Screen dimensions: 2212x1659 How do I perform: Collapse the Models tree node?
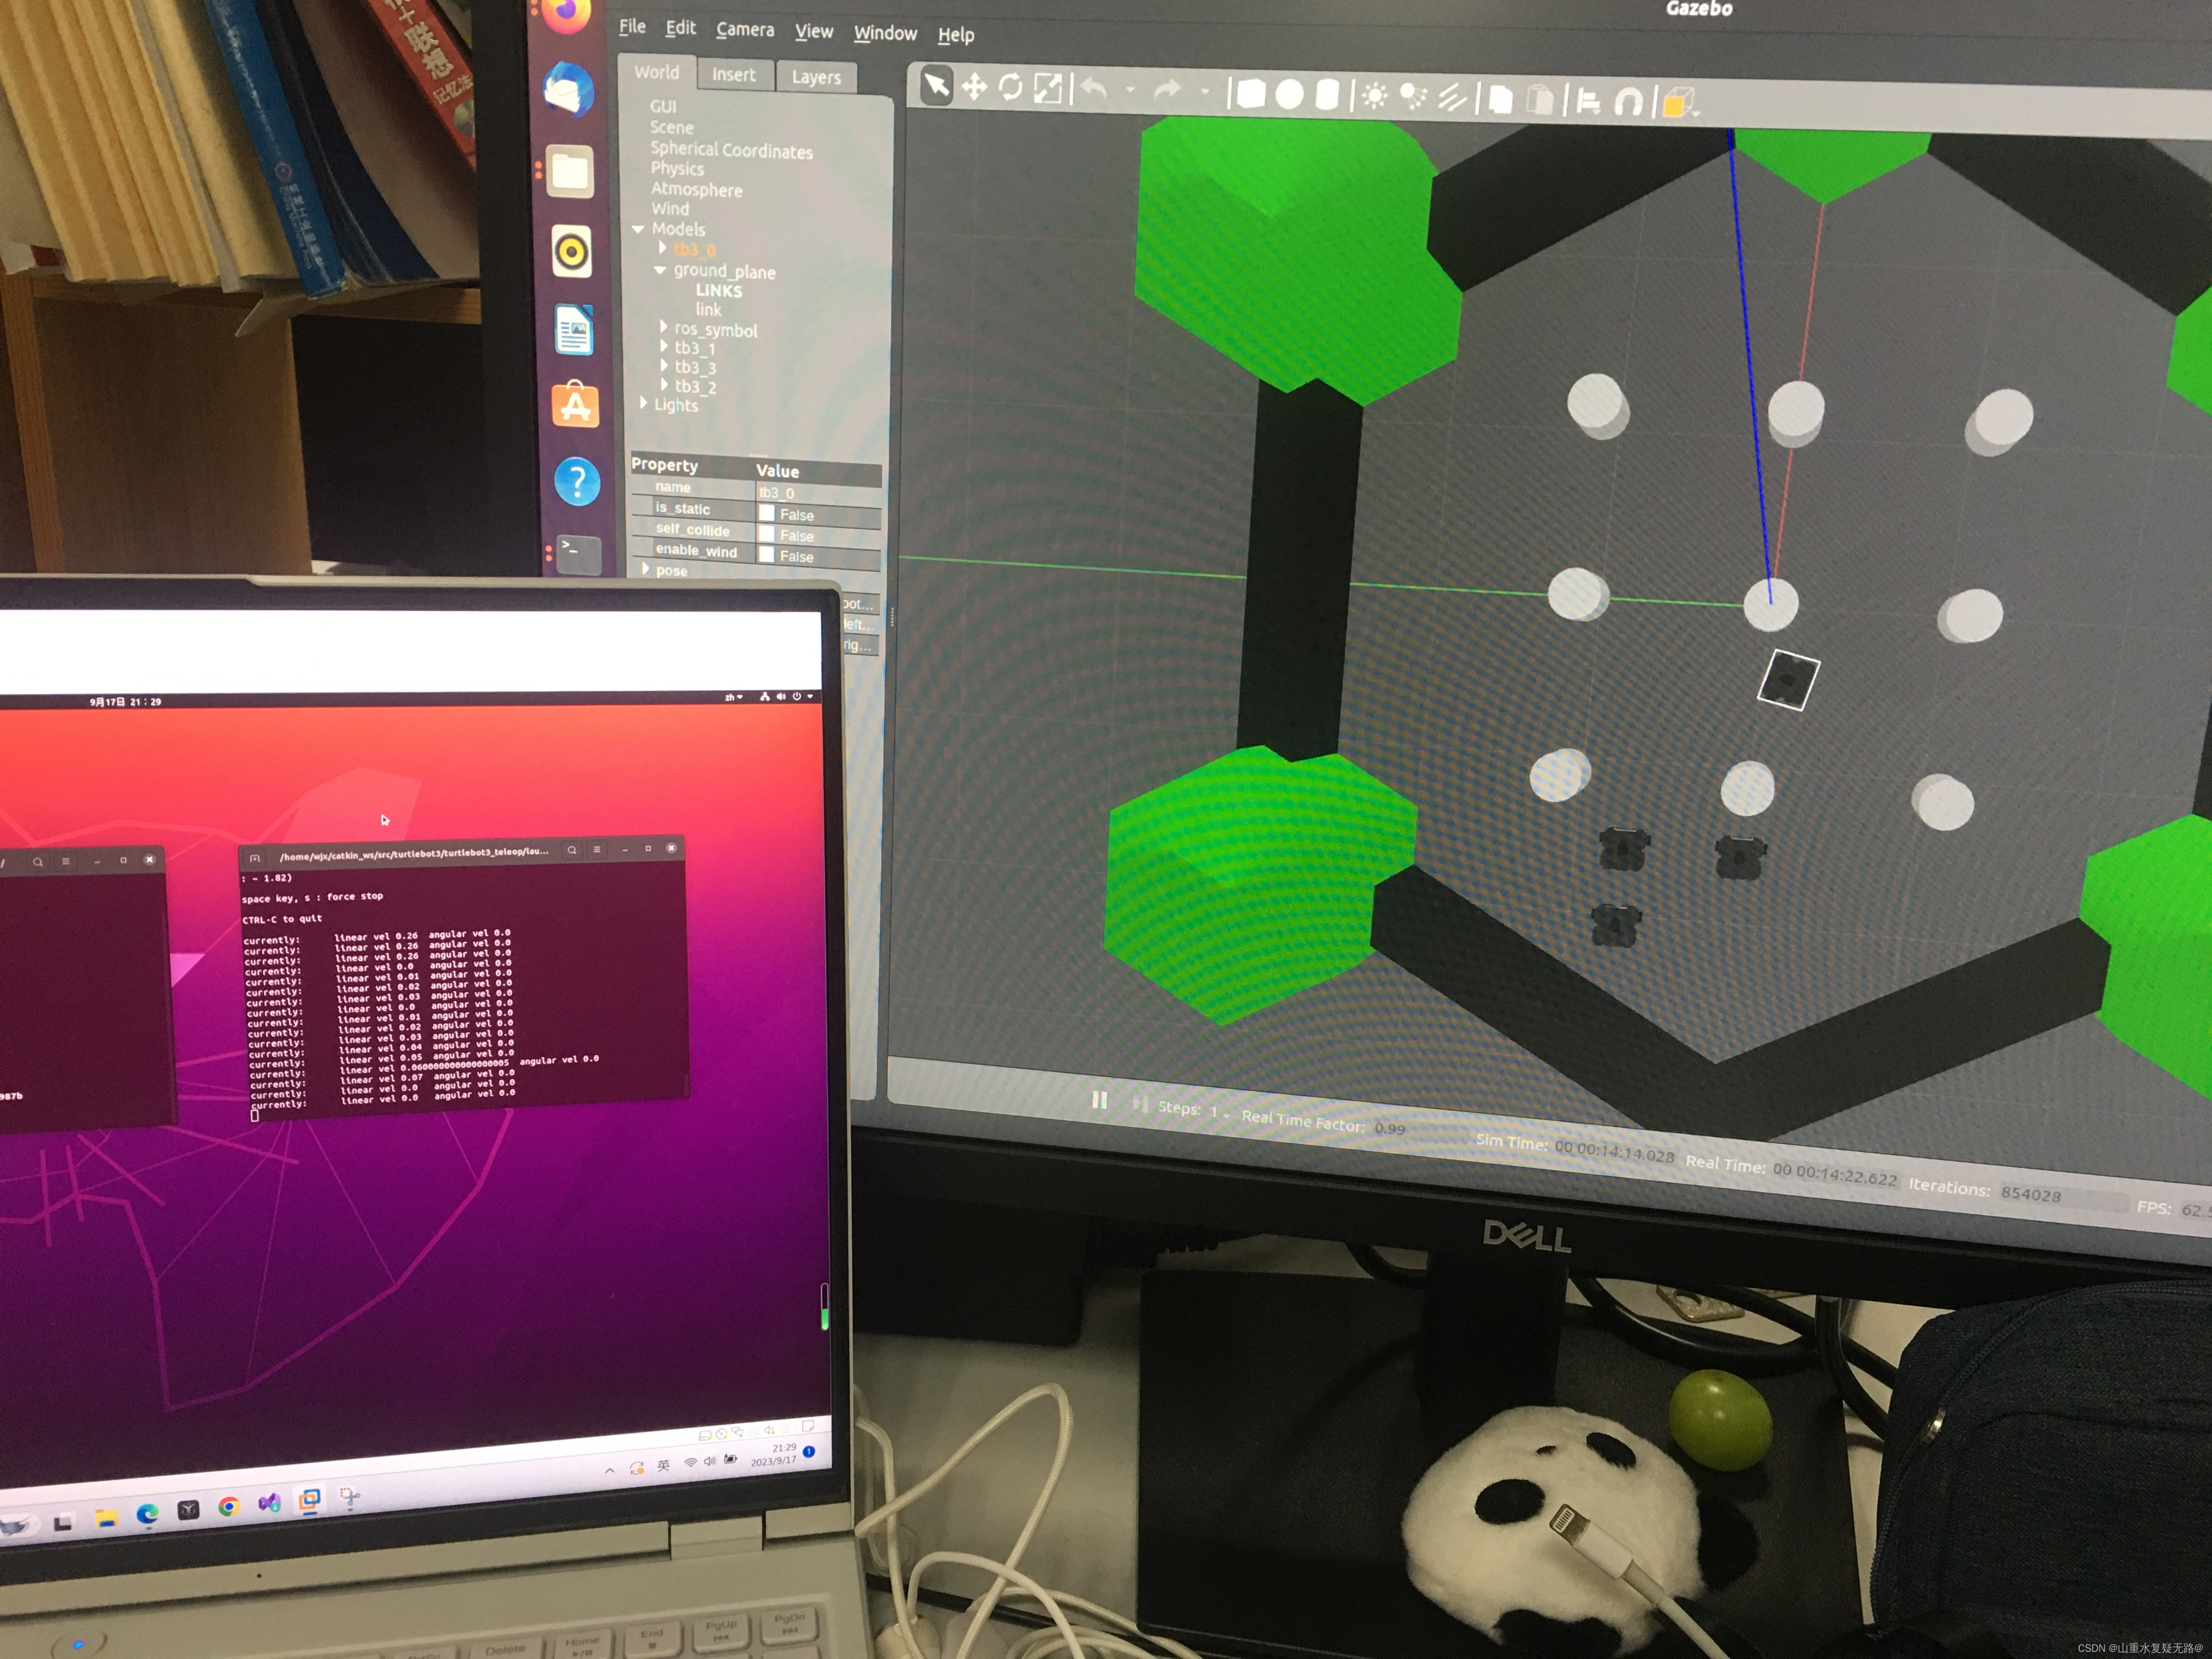(x=638, y=229)
